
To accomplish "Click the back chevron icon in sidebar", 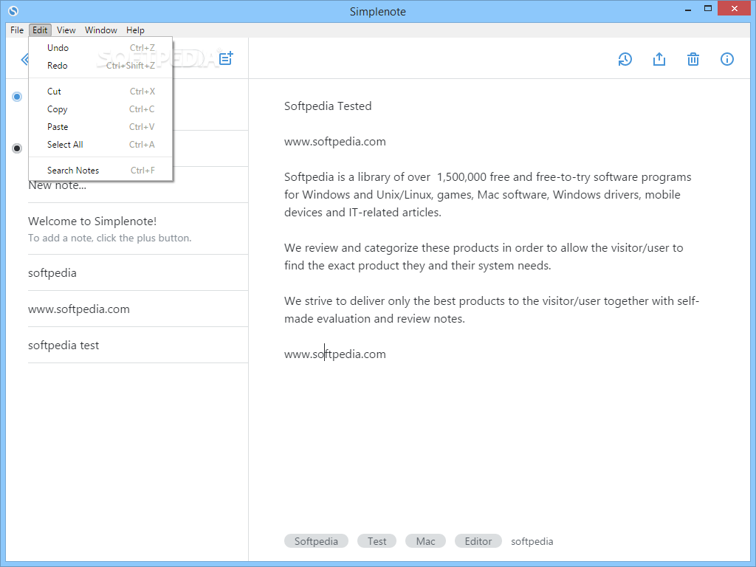I will click(x=24, y=59).
